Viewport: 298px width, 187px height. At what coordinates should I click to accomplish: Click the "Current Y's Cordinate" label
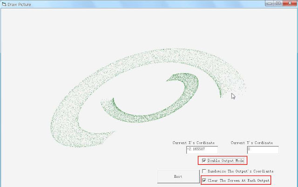pyautogui.click(x=252, y=143)
